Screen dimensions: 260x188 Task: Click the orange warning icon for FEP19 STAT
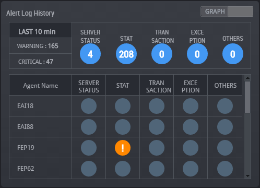pyautogui.click(x=123, y=148)
